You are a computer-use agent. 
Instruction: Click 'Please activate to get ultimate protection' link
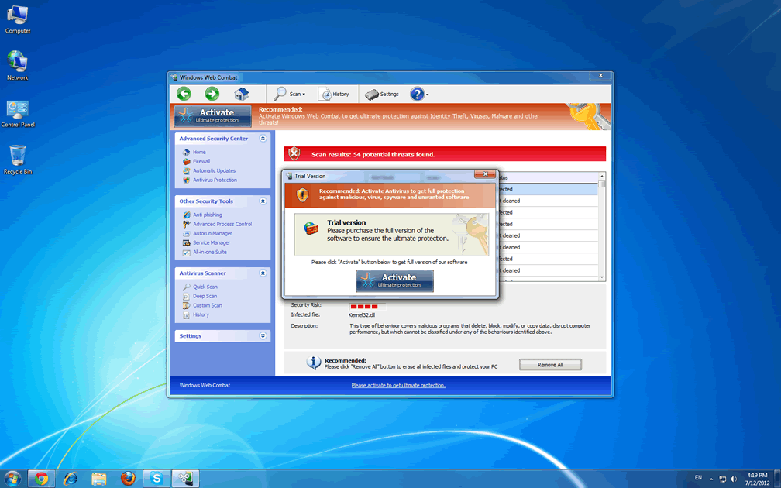[398, 385]
